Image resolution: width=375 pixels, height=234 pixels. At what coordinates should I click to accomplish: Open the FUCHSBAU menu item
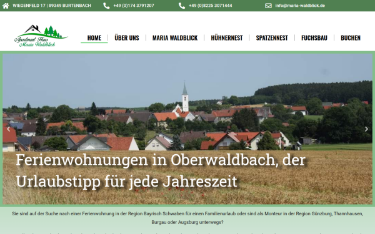(314, 37)
